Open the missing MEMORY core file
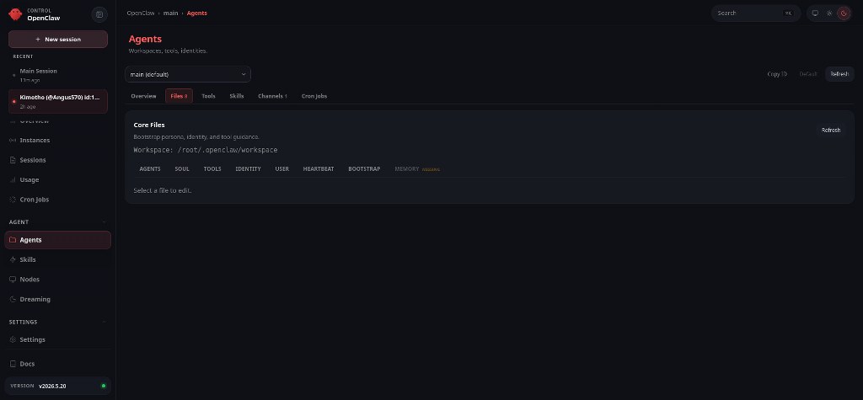863x400 pixels. tap(417, 169)
